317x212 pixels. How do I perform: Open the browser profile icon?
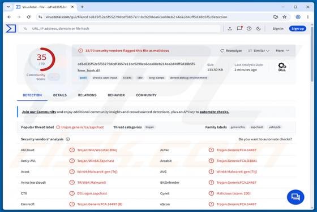coord(298,17)
